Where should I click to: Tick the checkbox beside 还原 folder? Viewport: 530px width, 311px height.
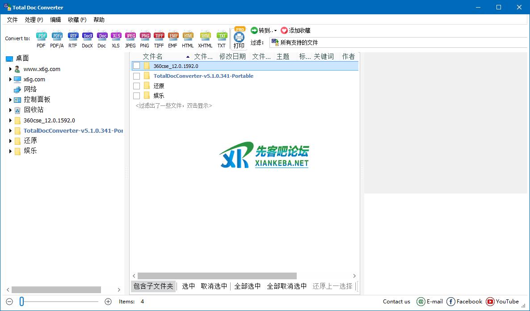[137, 86]
